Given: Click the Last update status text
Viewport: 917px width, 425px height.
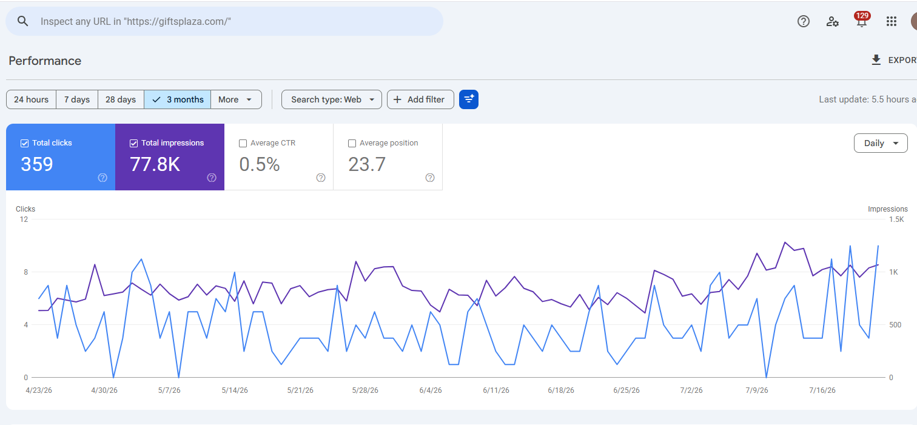Looking at the screenshot, I should pyautogui.click(x=867, y=99).
